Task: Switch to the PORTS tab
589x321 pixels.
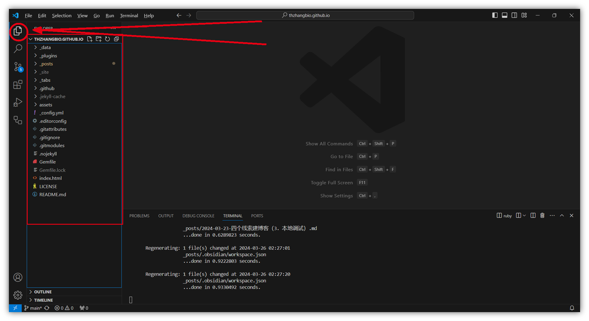Action: [x=257, y=216]
